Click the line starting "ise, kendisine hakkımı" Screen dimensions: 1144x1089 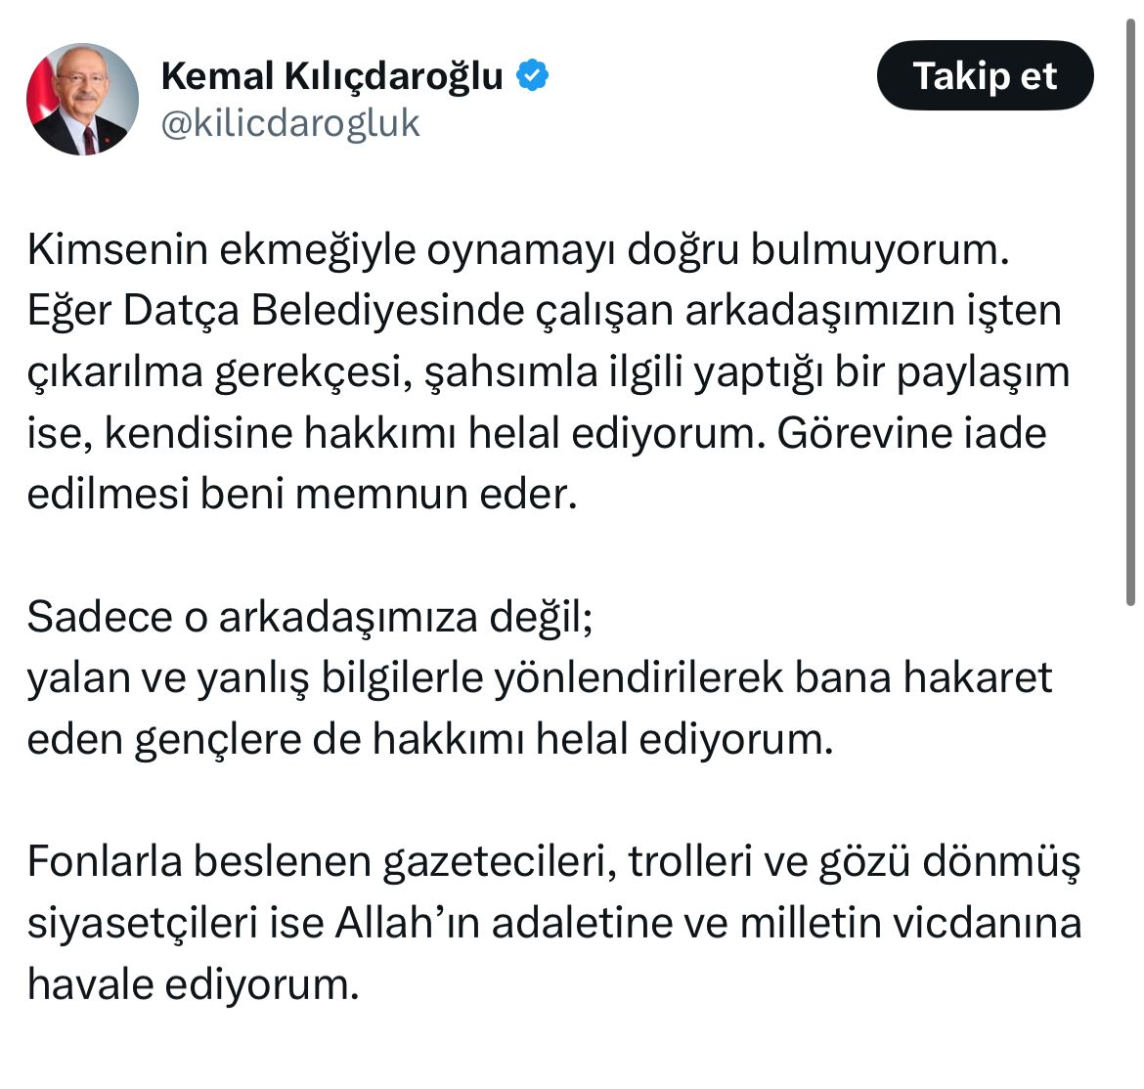click(536, 433)
